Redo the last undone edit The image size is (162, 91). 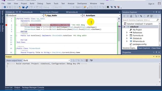37,7
